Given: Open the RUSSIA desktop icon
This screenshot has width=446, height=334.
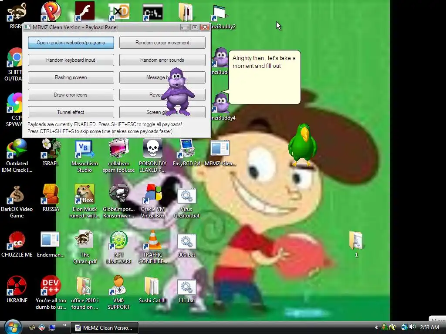Looking at the screenshot, I should click(51, 198).
